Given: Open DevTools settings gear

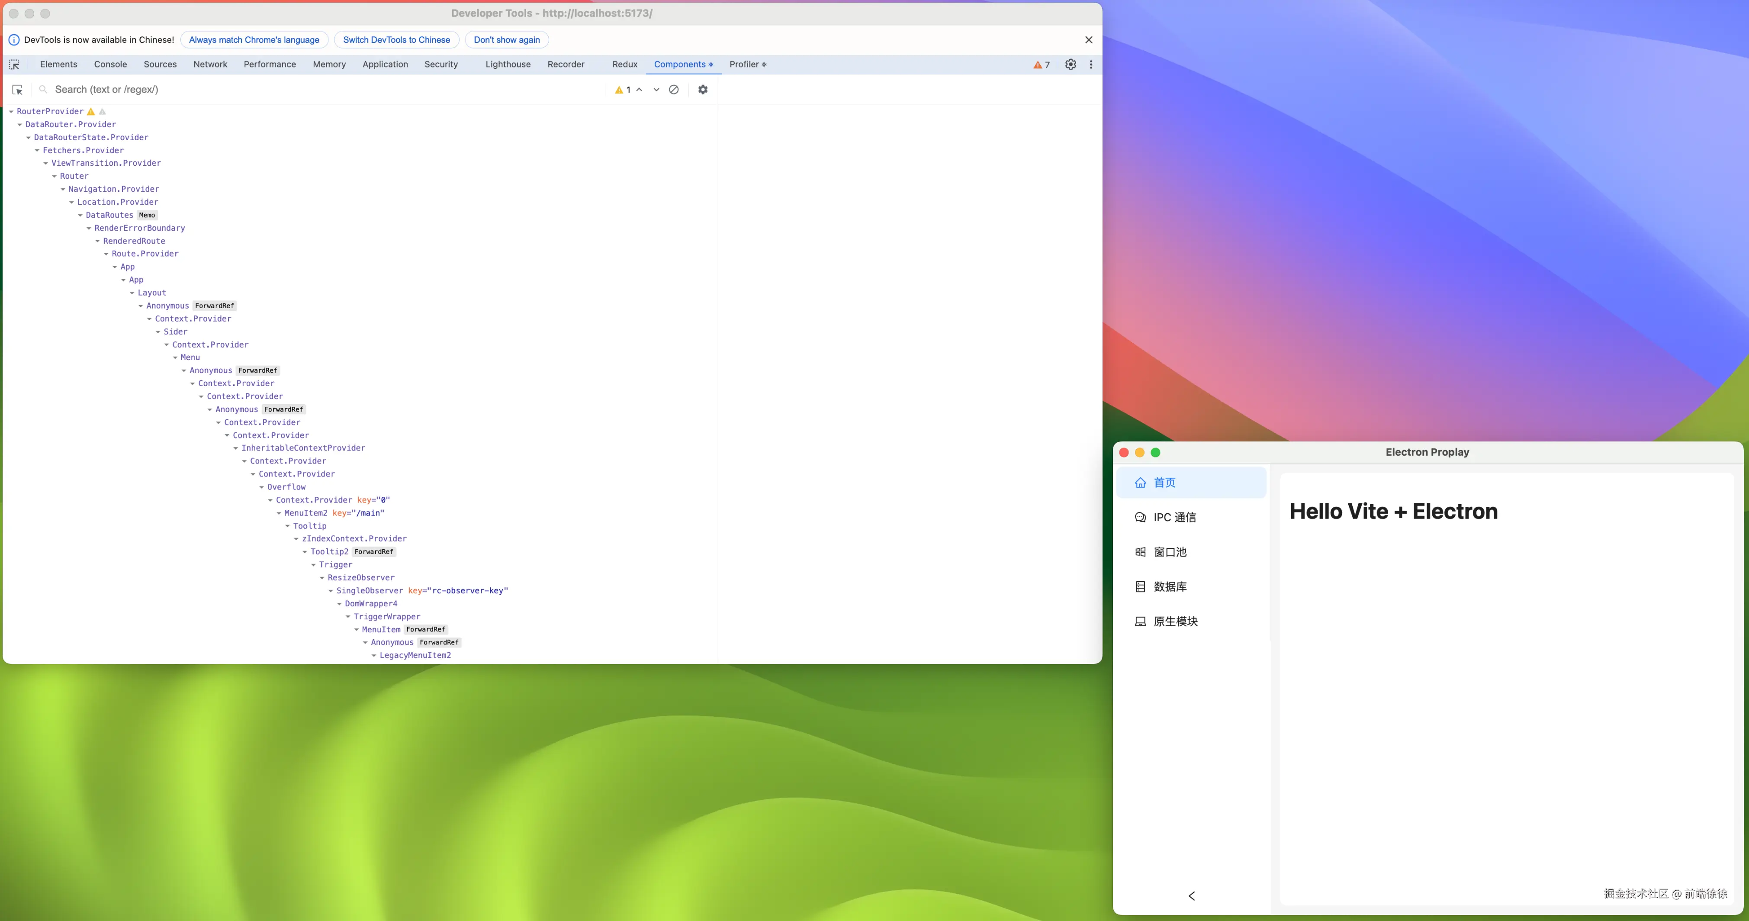Looking at the screenshot, I should [x=1071, y=64].
